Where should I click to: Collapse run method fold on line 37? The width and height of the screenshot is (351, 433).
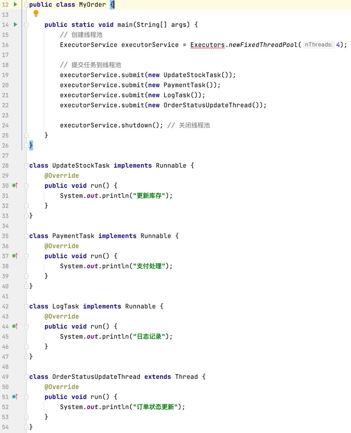click(x=26, y=256)
